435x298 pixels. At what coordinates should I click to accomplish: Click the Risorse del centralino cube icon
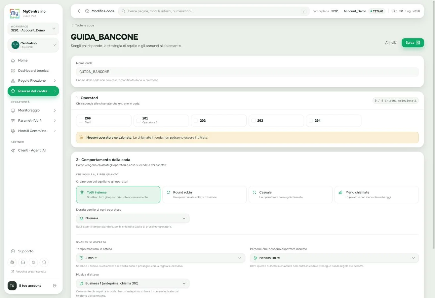[13, 91]
